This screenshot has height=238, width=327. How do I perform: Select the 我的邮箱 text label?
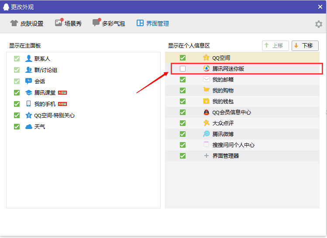(x=223, y=79)
